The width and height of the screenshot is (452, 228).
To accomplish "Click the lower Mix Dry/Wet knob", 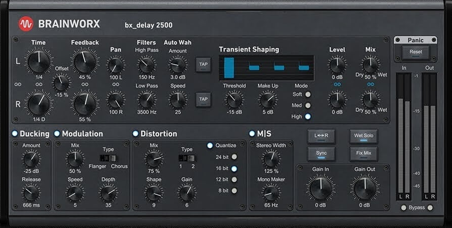I will pos(371,100).
